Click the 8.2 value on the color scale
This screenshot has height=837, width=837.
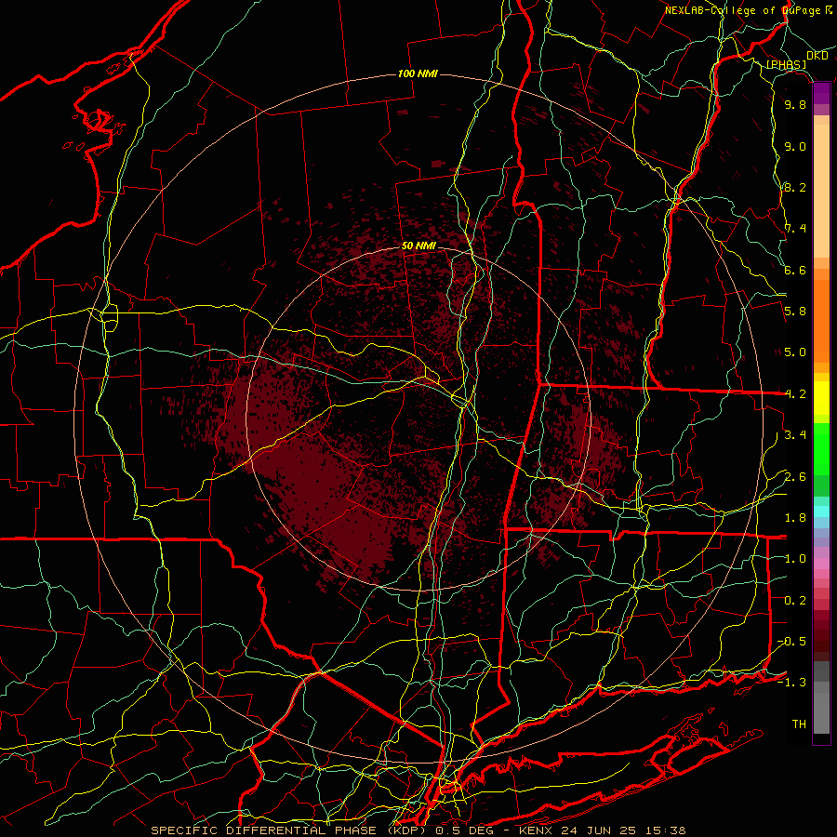tap(795, 188)
